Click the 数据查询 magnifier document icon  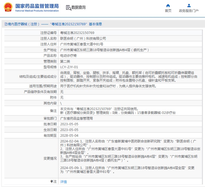click(x=68, y=8)
